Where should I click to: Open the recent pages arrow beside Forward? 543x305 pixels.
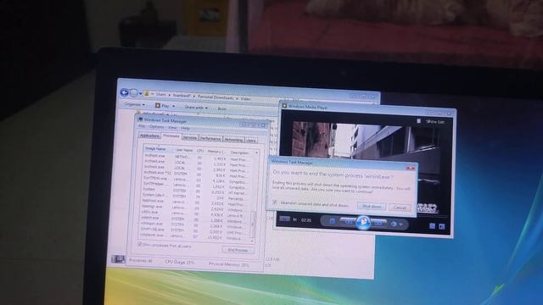(x=140, y=93)
